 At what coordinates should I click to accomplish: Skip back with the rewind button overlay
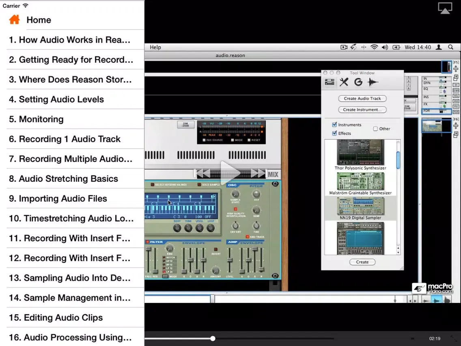(203, 173)
